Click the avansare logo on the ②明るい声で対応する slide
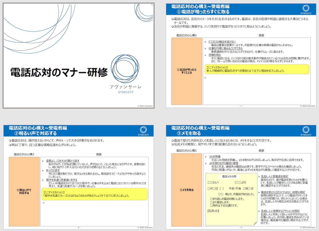This screenshot has height=231, width=319. coord(143,131)
